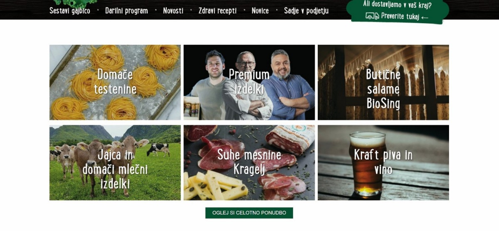Select Novosti in the navigation bar
This screenshot has height=231, width=499.
point(173,11)
